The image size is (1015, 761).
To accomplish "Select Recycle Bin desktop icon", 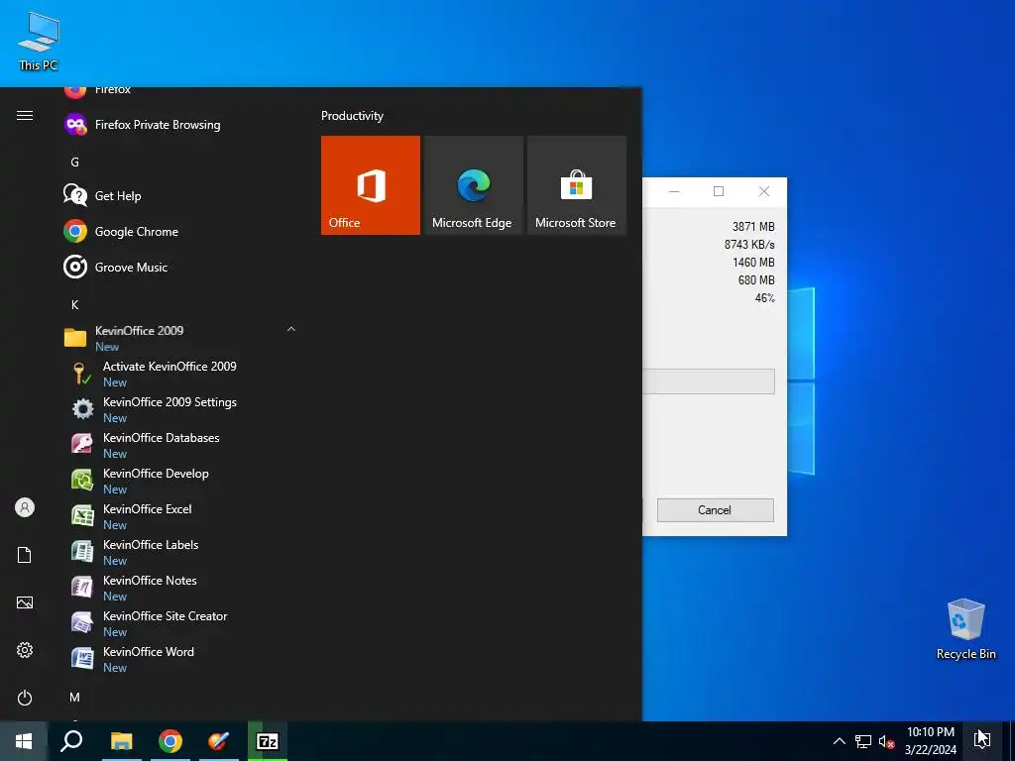I will point(965,629).
